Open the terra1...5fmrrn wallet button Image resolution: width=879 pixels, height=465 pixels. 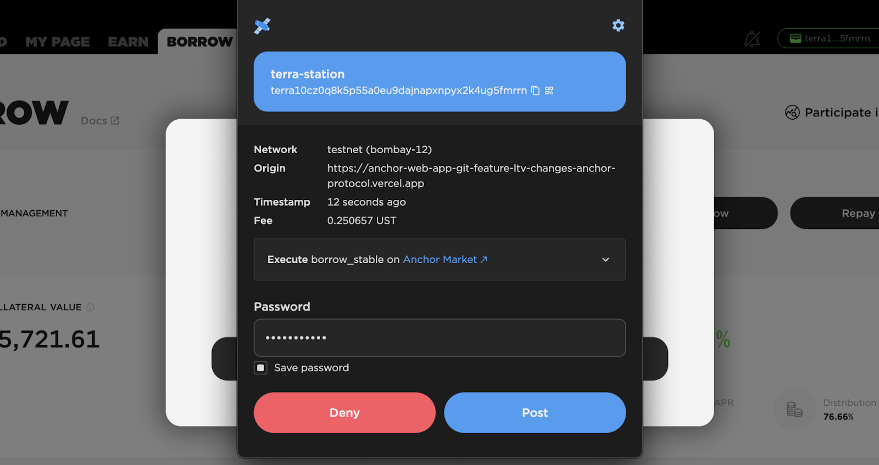pos(829,38)
